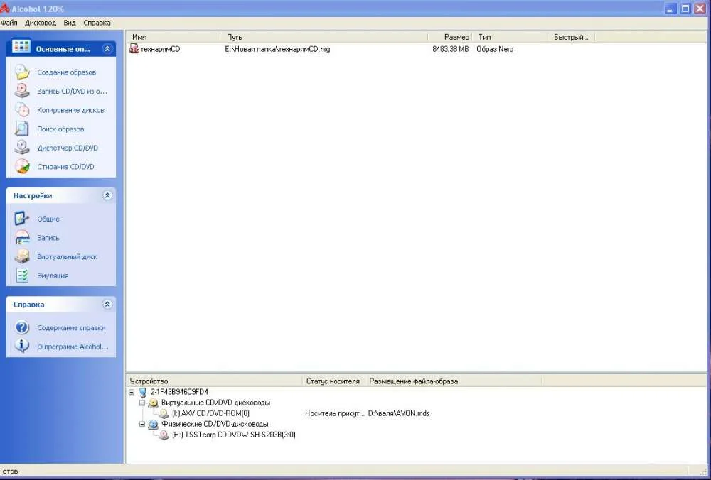This screenshot has height=480, width=711.
Task: Click the 8483.38 MB size value
Action: tap(451, 50)
